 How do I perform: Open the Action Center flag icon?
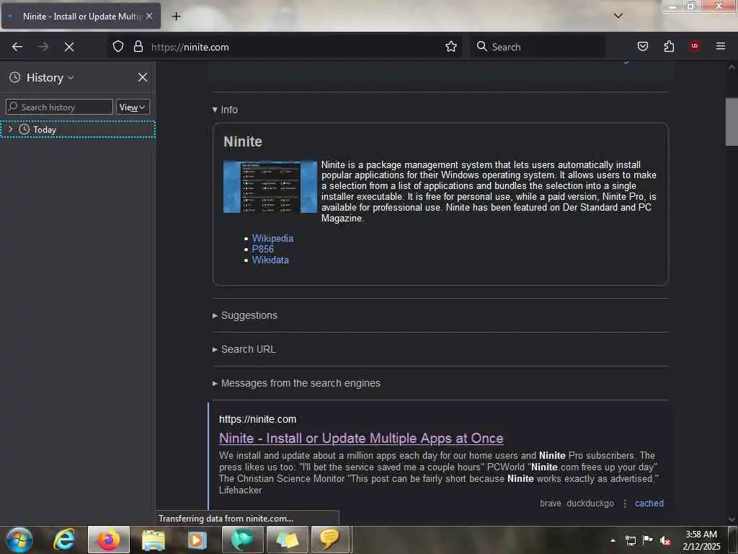[x=648, y=540]
